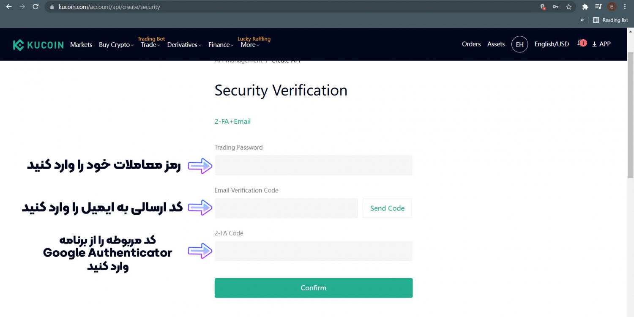Click the saved passwords key icon
The height and width of the screenshot is (317, 634).
coord(556,7)
